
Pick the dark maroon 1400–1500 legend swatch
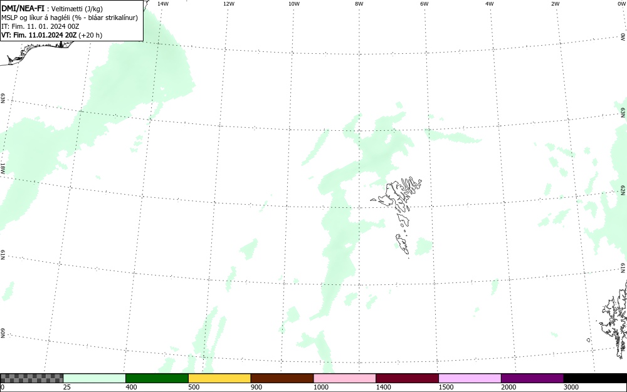coord(407,378)
